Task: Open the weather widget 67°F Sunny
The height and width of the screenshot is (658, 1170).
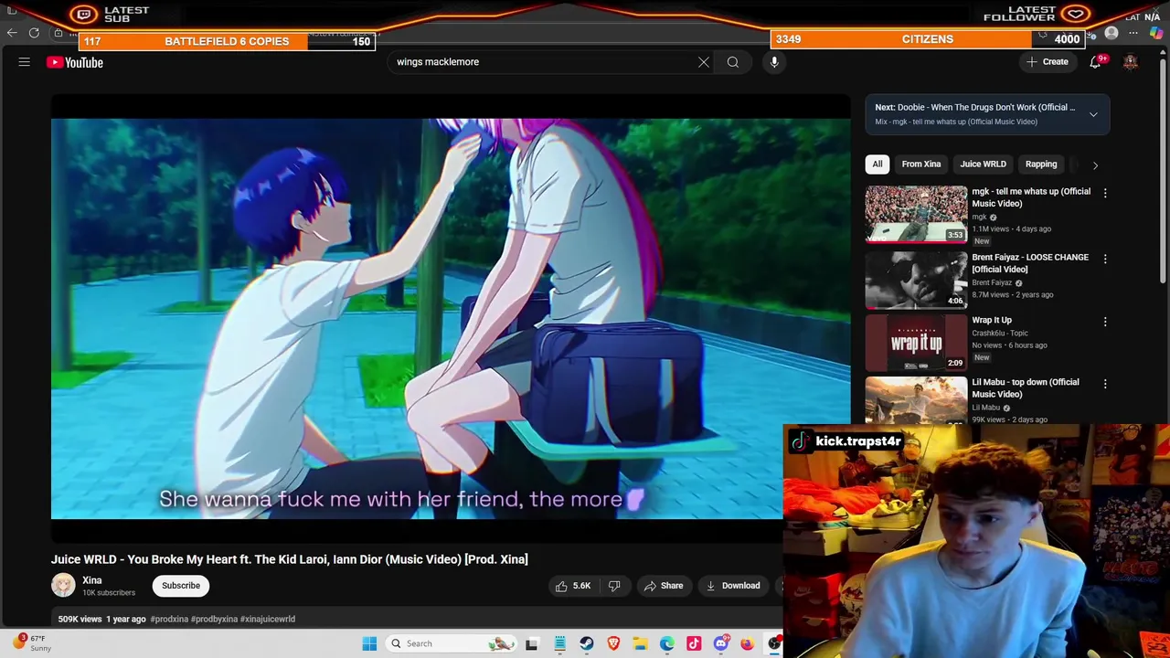Action: [33, 643]
